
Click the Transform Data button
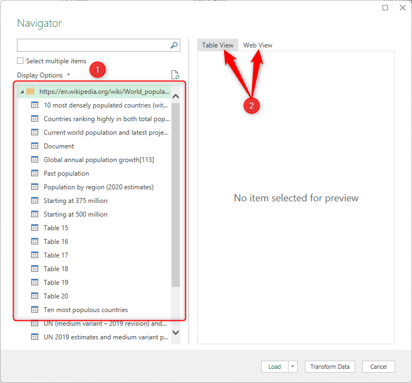pyautogui.click(x=329, y=367)
